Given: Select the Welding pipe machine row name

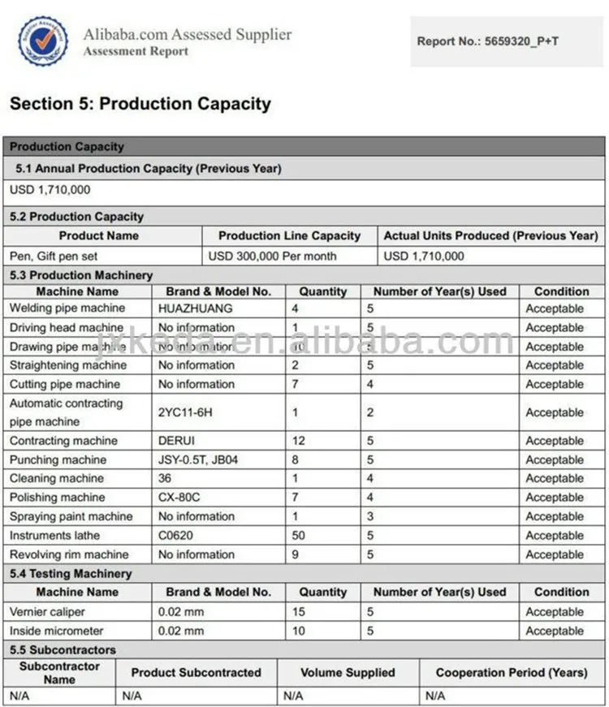Looking at the screenshot, I should point(67,308).
